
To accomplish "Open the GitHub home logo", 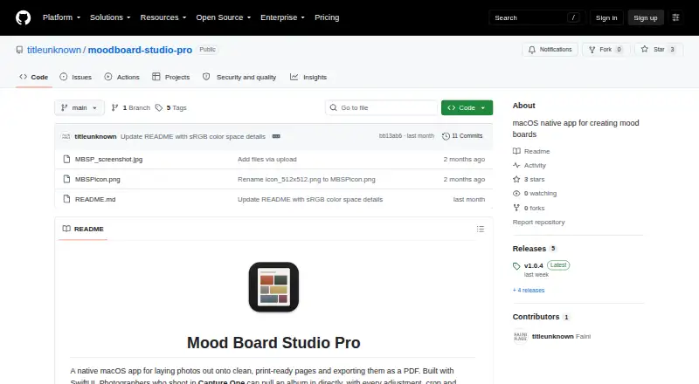I will [x=24, y=17].
